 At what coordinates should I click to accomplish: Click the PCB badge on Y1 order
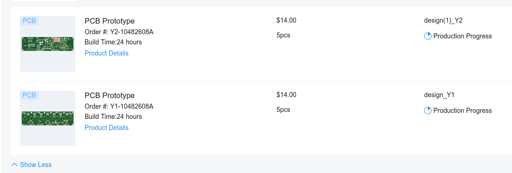(30, 95)
